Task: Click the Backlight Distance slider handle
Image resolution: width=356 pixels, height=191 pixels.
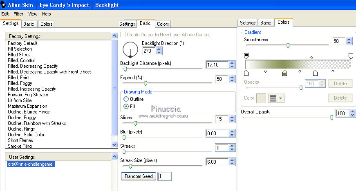Action: 125,69
